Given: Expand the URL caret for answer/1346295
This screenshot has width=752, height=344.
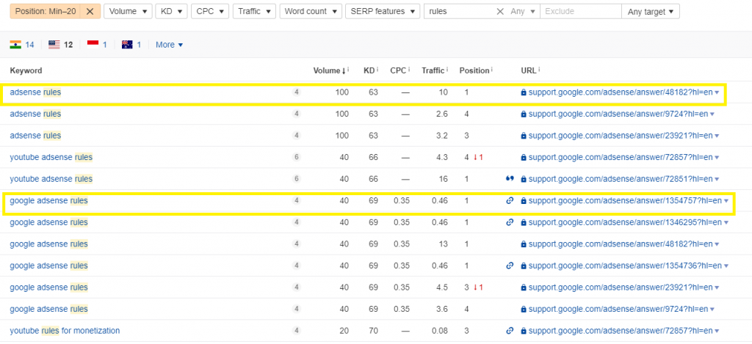Looking at the screenshot, I should point(726,222).
